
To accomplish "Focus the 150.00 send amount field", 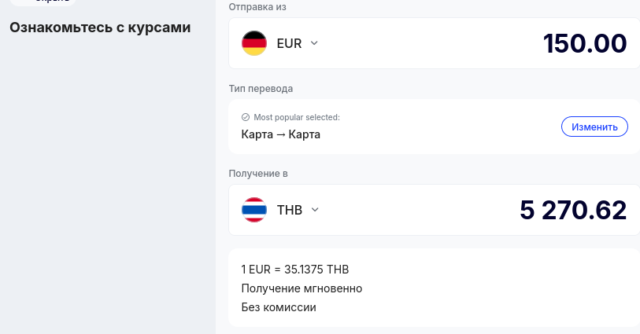I will [x=584, y=43].
